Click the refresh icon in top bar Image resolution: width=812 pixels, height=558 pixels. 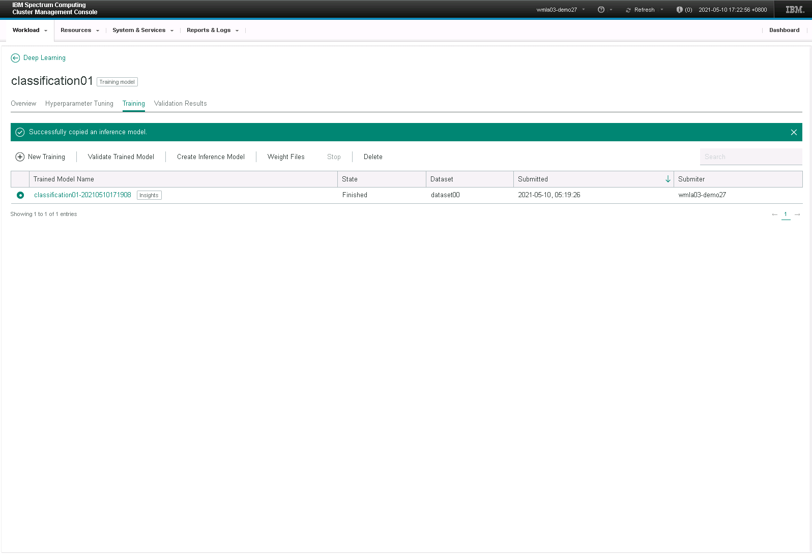coord(628,10)
